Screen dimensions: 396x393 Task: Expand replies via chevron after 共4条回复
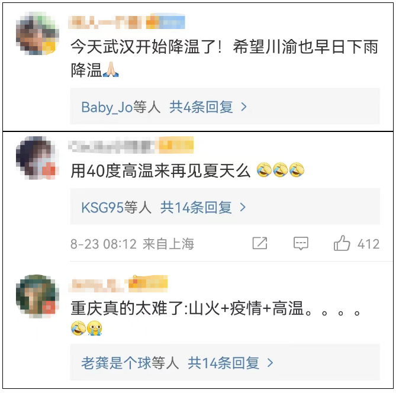coord(244,107)
